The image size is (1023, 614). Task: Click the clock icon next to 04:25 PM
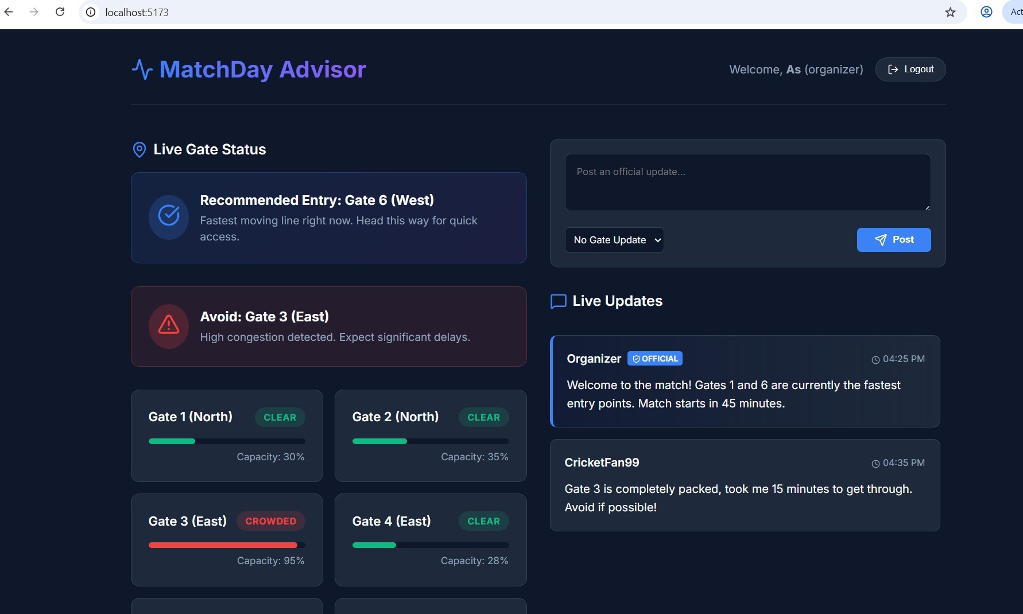875,360
